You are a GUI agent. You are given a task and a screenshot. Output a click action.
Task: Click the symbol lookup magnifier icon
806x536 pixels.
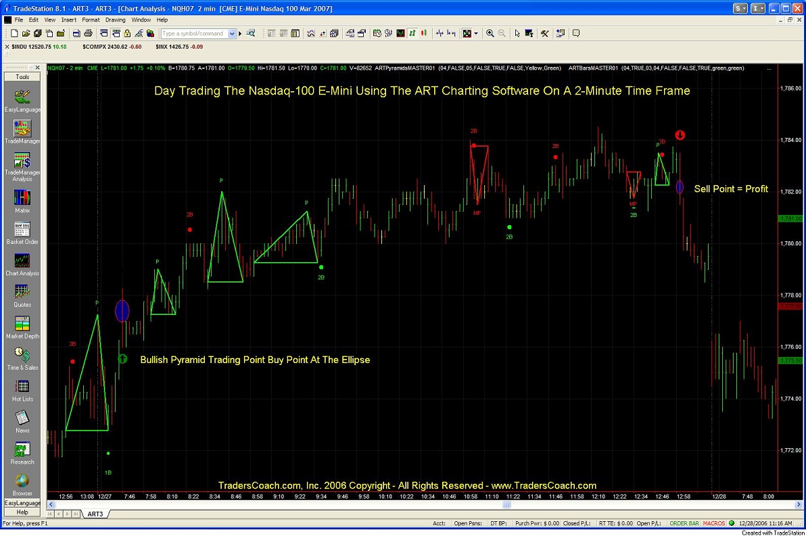(x=251, y=33)
